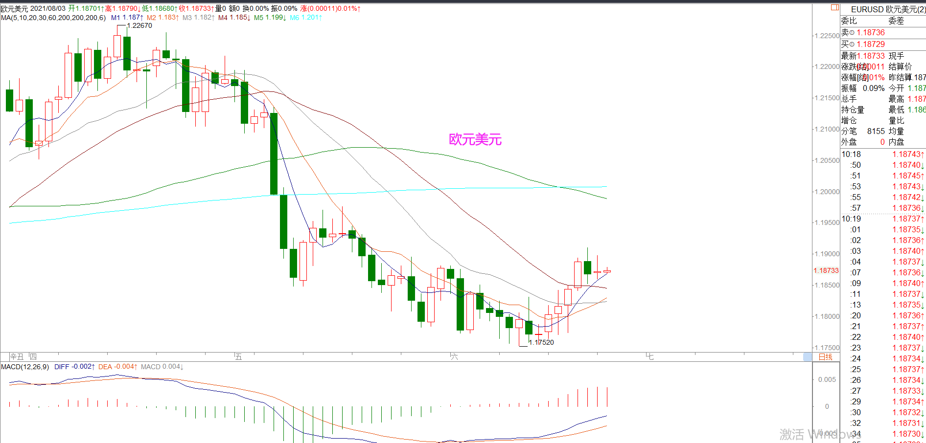Click the open price 开1.18701 in header

click(86, 8)
